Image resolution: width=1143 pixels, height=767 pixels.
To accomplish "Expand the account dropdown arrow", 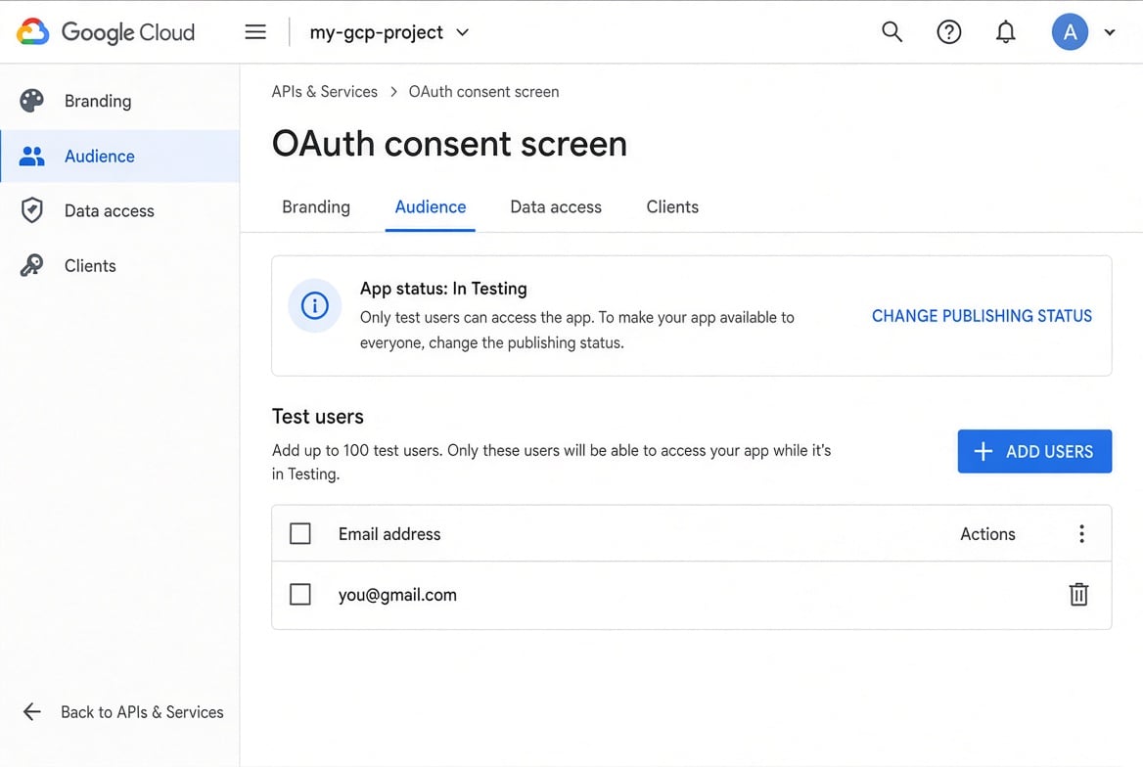I will [x=1110, y=32].
